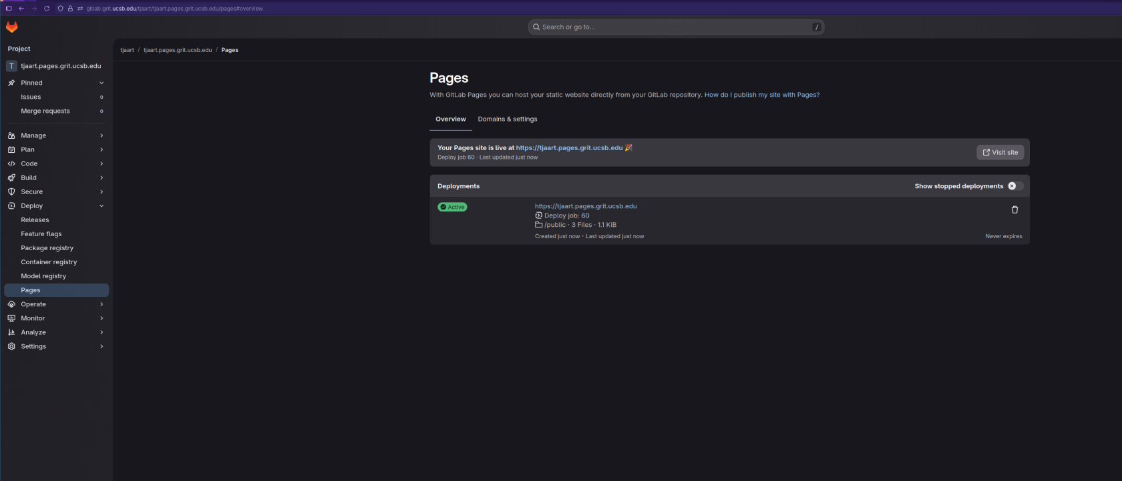Click the Operate icon in the sidebar
Screen dimensions: 1122x481
pos(11,304)
